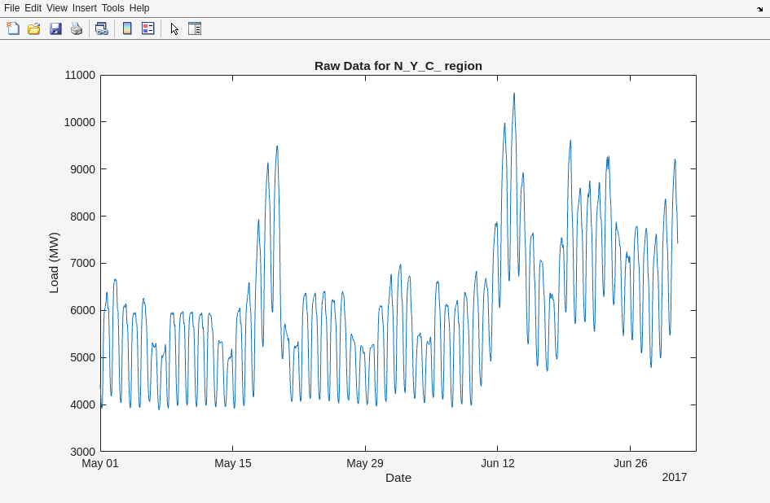Click the "Jun 12" x-axis tick label
This screenshot has width=770, height=503.
coord(497,463)
